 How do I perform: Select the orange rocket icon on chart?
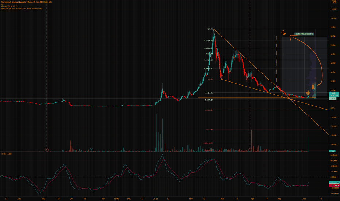point(313,87)
